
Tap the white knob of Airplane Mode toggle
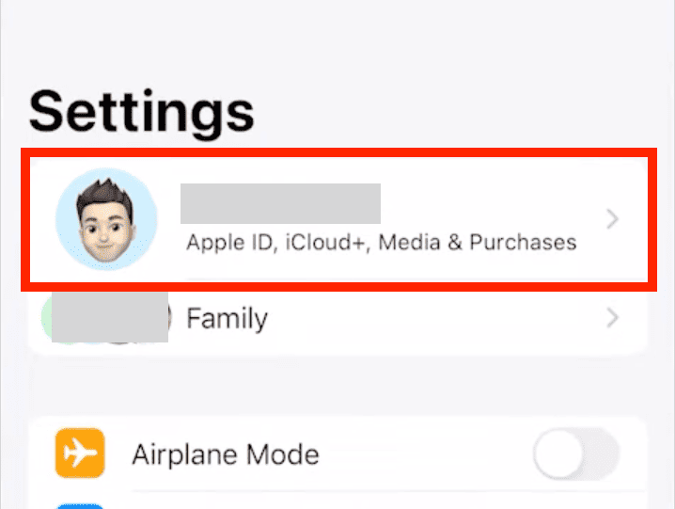coord(559,455)
